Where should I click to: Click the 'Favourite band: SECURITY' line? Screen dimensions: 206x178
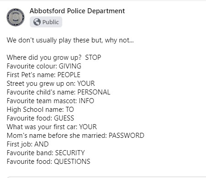(46, 153)
